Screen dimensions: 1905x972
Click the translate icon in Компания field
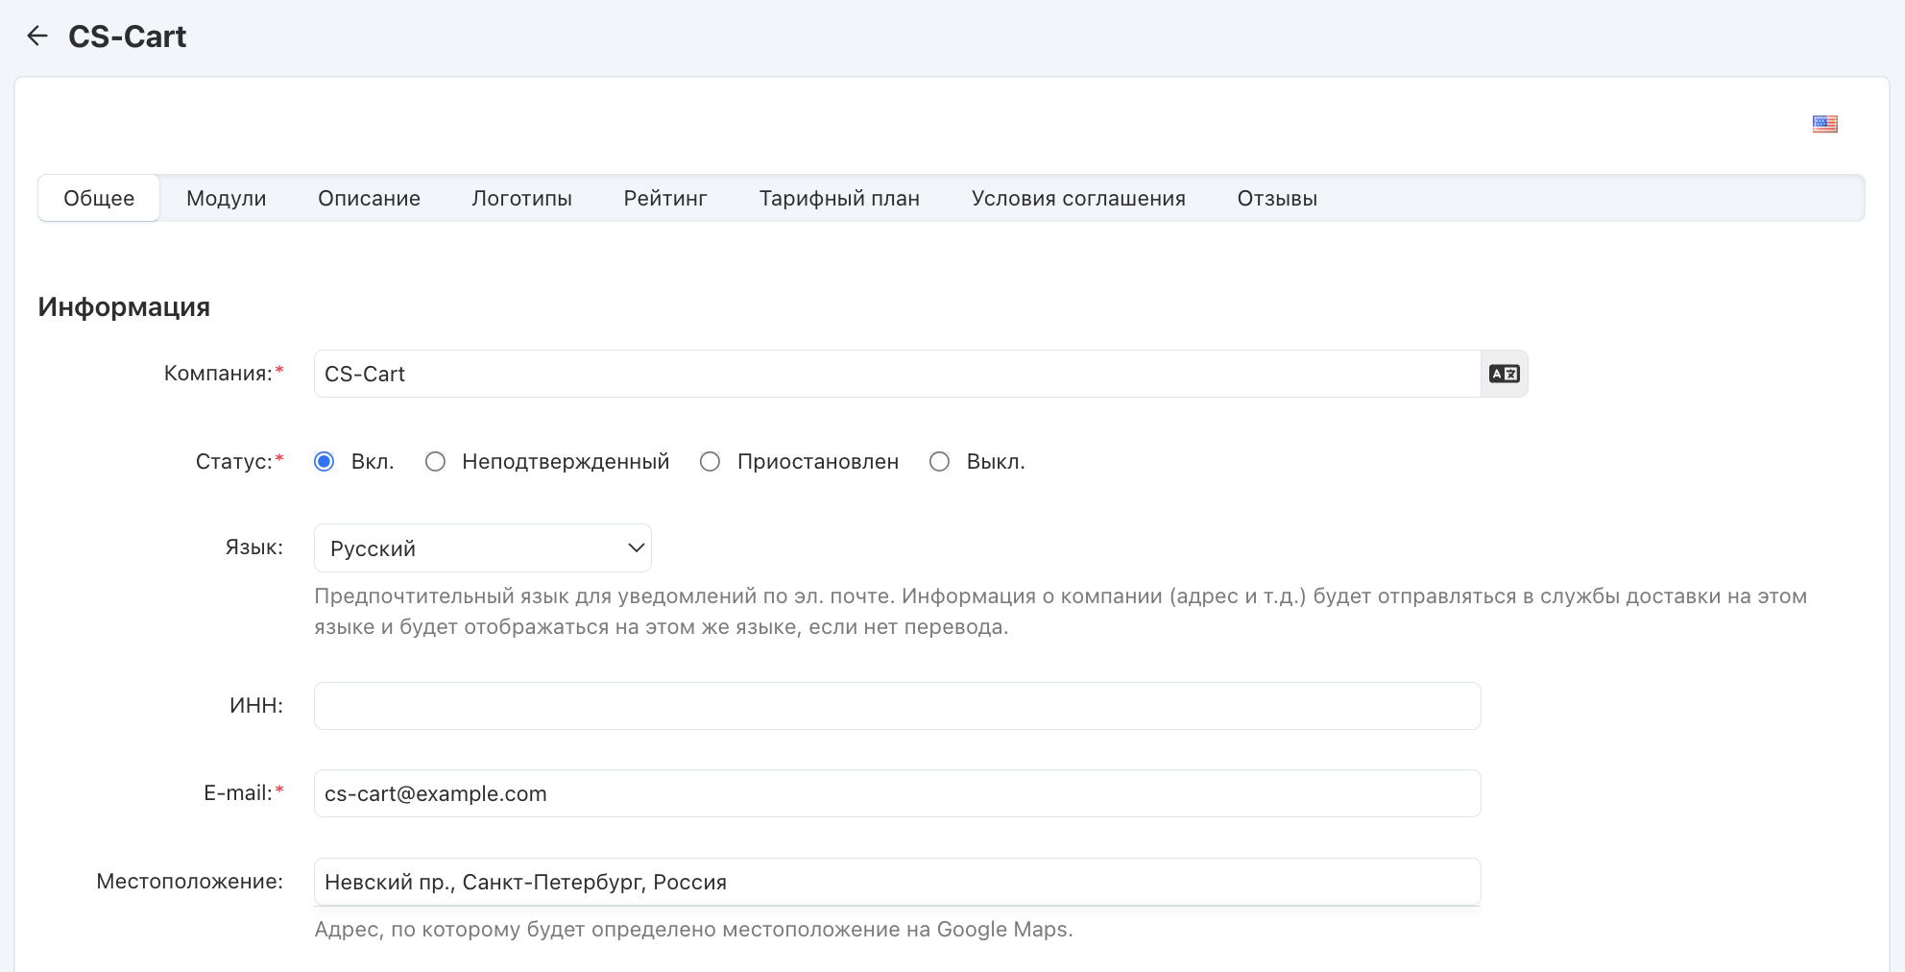tap(1504, 374)
